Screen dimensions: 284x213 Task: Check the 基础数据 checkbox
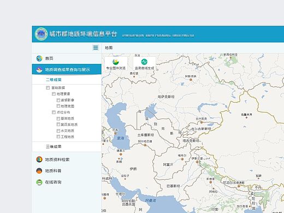48,88
